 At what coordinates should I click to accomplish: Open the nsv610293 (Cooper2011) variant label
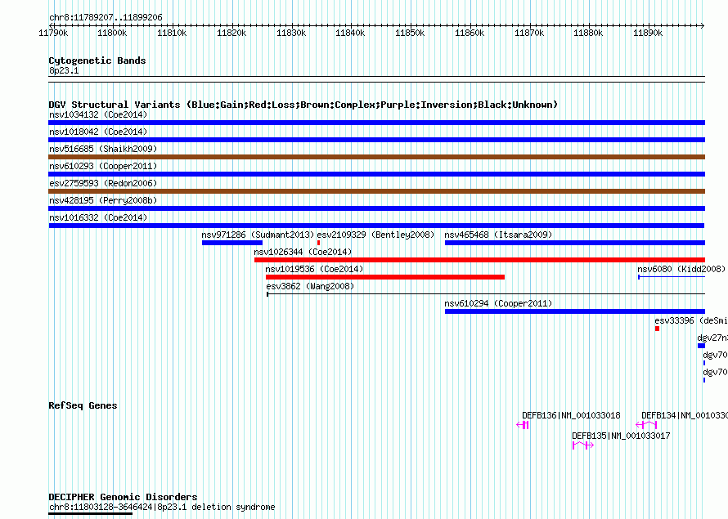(103, 166)
